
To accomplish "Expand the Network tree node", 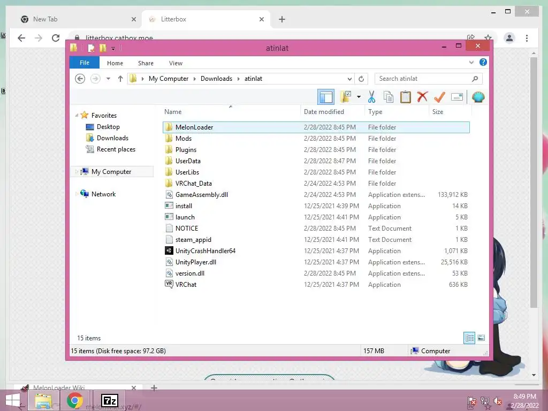I will [x=77, y=194].
